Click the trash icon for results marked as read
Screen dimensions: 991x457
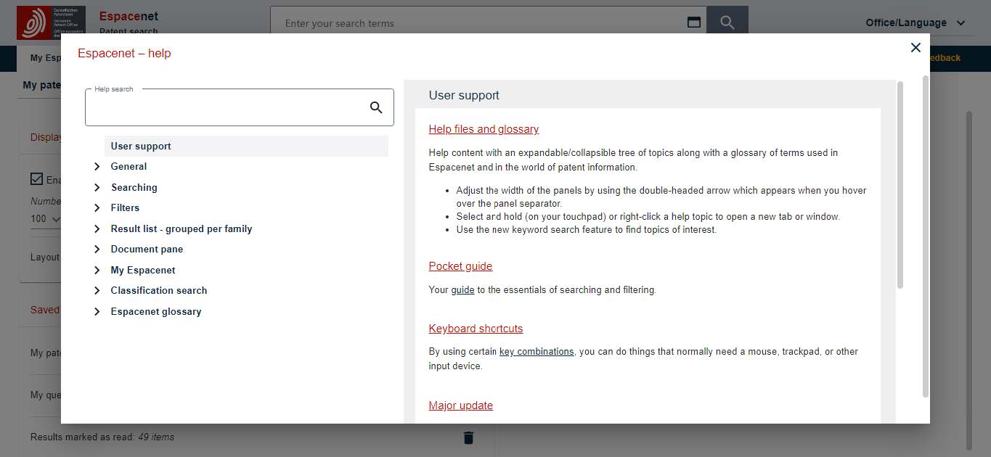(468, 437)
